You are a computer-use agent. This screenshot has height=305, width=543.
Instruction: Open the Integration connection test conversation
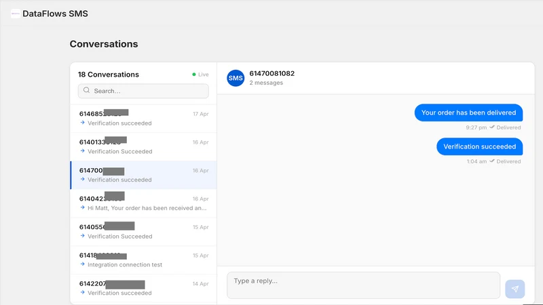pos(143,260)
